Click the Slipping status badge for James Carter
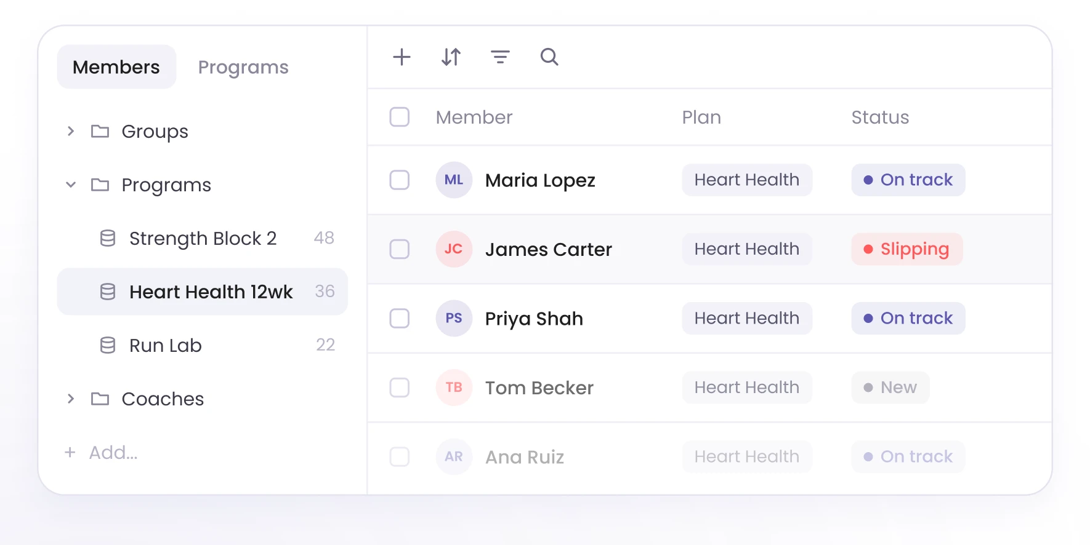This screenshot has height=545, width=1090. tap(906, 249)
